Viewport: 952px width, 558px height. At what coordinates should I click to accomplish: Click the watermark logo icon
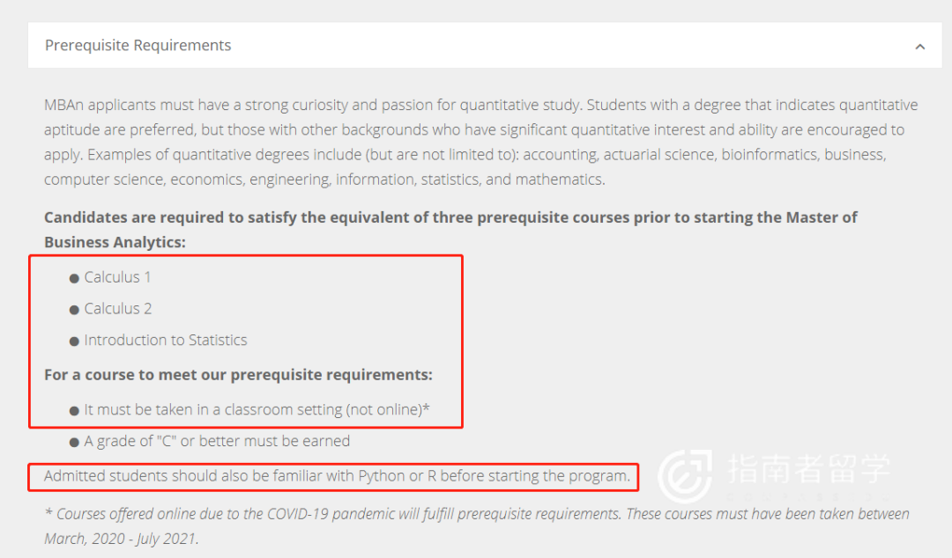pos(686,476)
